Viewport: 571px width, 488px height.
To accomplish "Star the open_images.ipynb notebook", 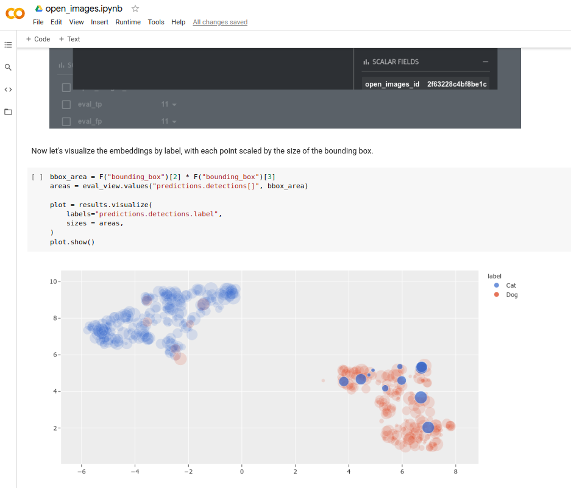I will click(135, 9).
